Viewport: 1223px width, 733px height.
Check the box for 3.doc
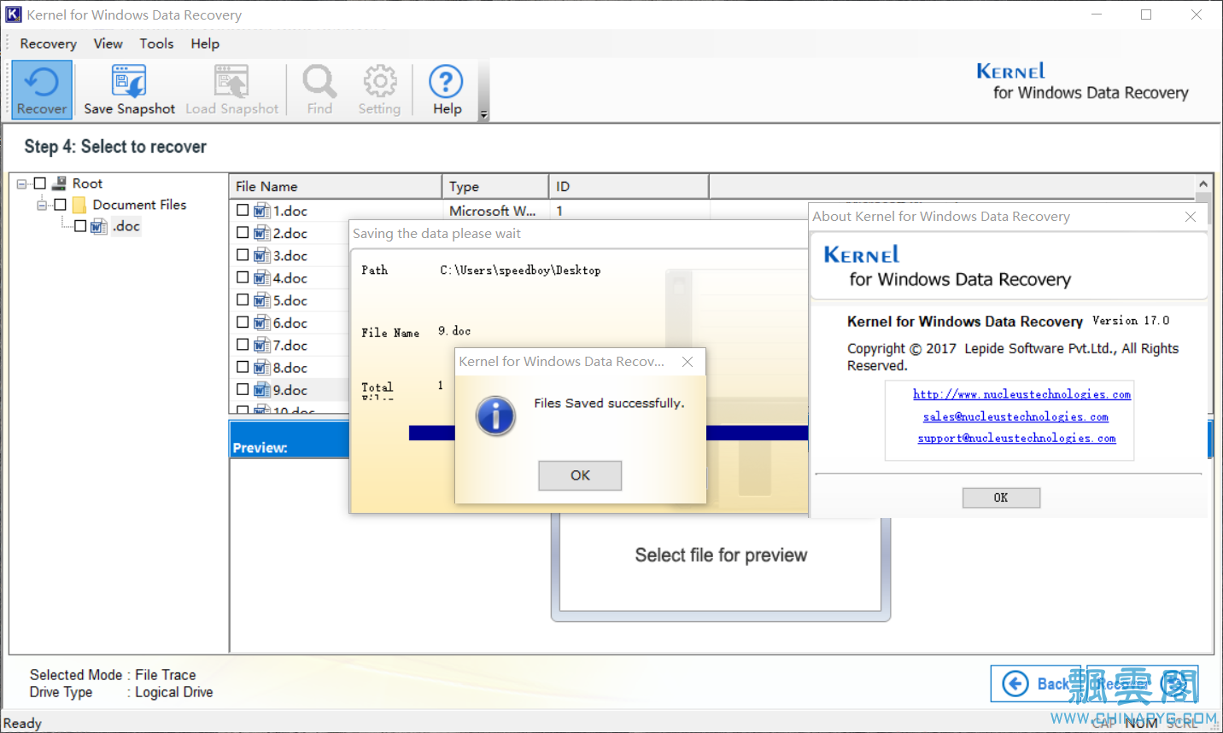point(243,255)
